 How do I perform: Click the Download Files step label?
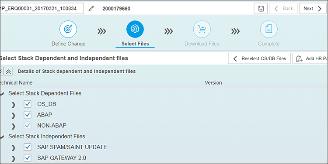click(x=202, y=44)
